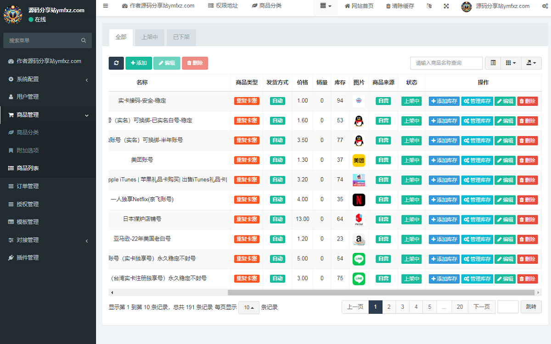Click the Netflix product image
The image size is (551, 344).
click(359, 200)
